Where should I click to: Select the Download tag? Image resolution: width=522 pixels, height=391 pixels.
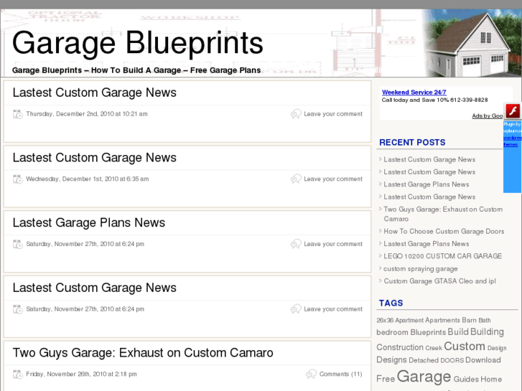pyautogui.click(x=483, y=359)
